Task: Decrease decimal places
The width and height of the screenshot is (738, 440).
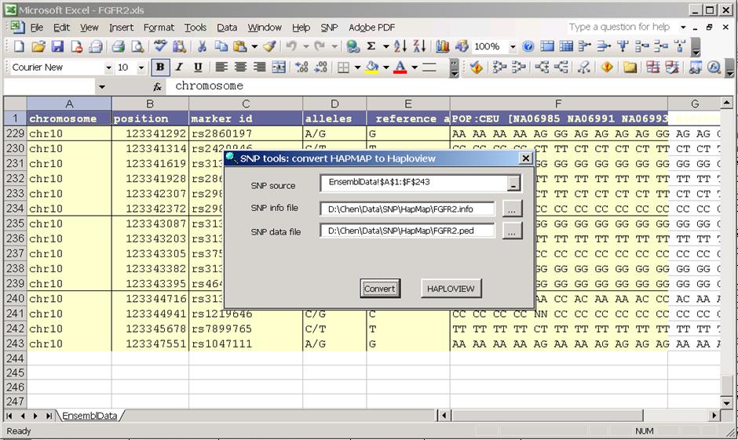Action: (x=320, y=67)
